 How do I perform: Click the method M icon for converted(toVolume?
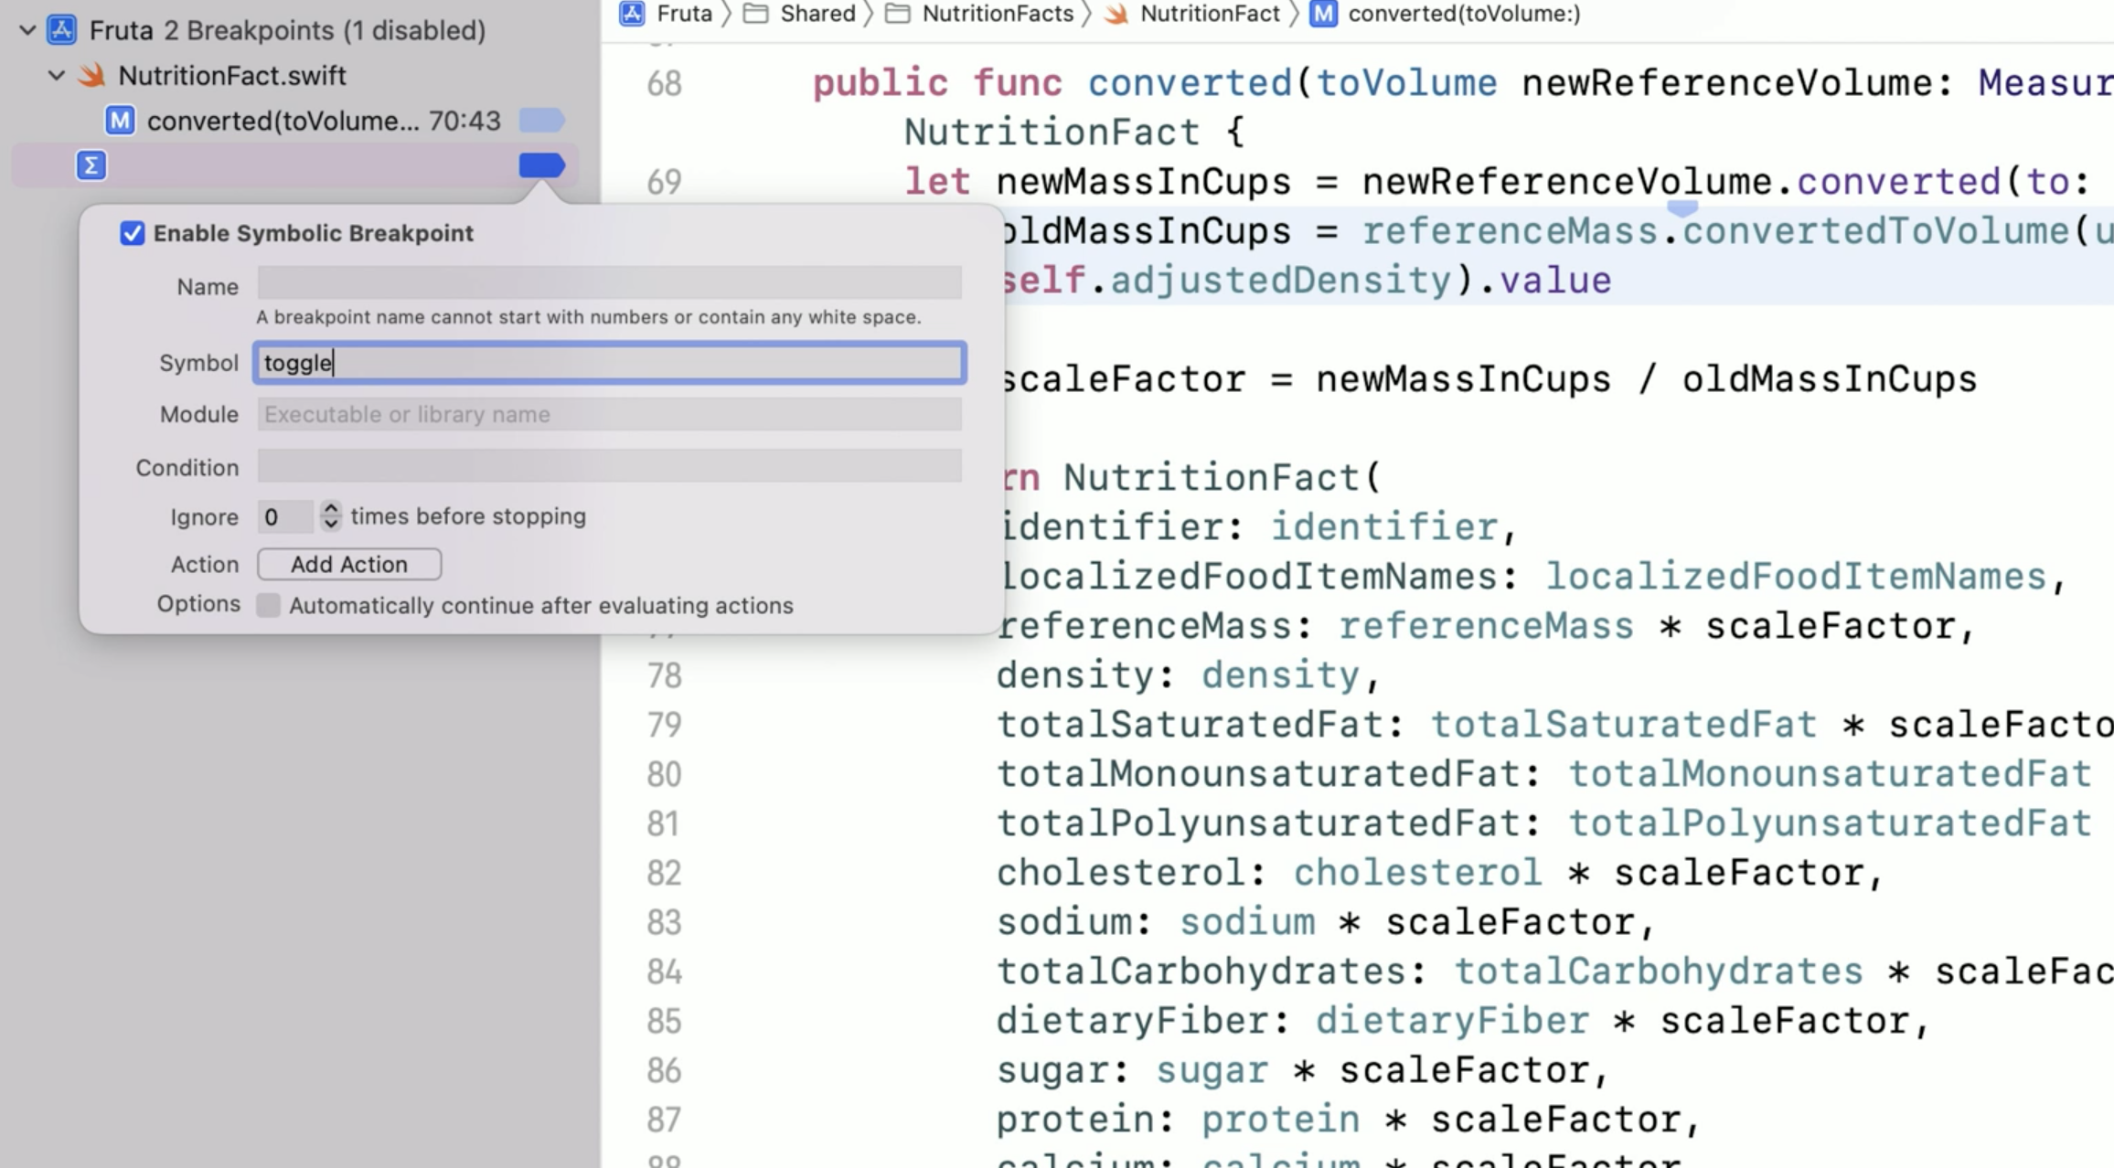click(120, 121)
